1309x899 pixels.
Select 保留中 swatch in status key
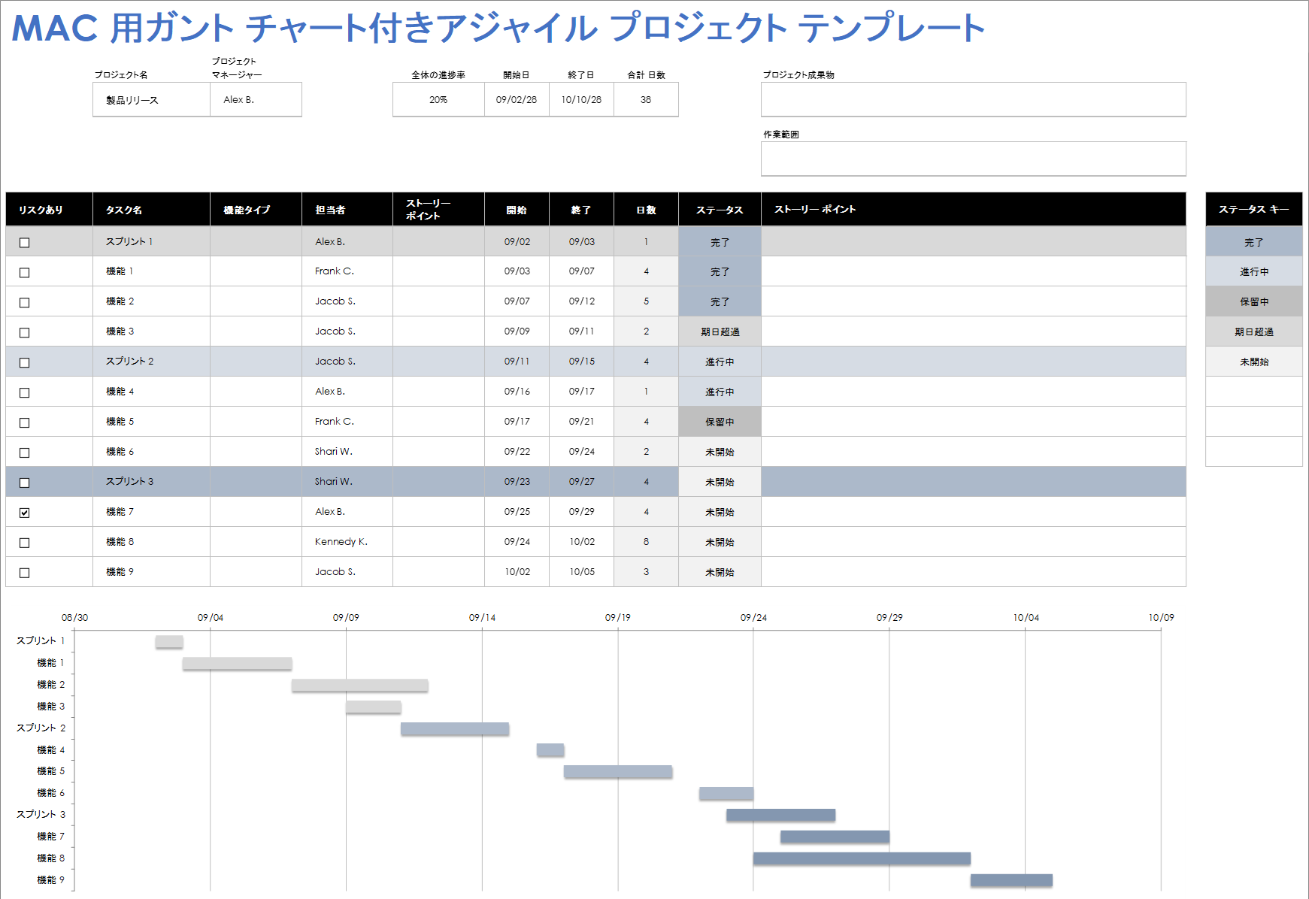click(x=1253, y=301)
